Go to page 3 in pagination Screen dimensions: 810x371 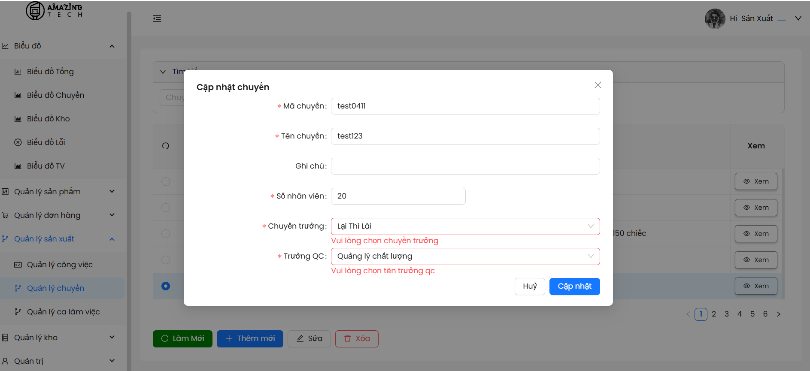click(x=726, y=314)
